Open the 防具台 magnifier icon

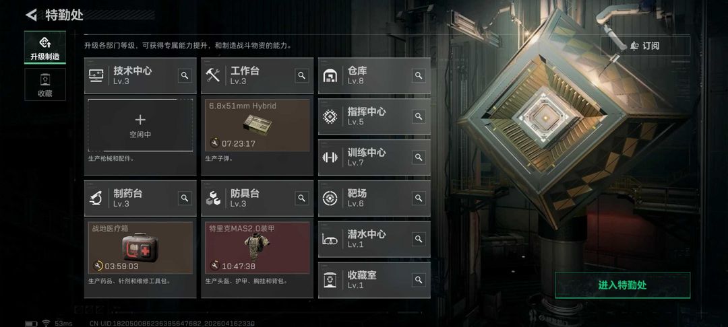coord(302,198)
